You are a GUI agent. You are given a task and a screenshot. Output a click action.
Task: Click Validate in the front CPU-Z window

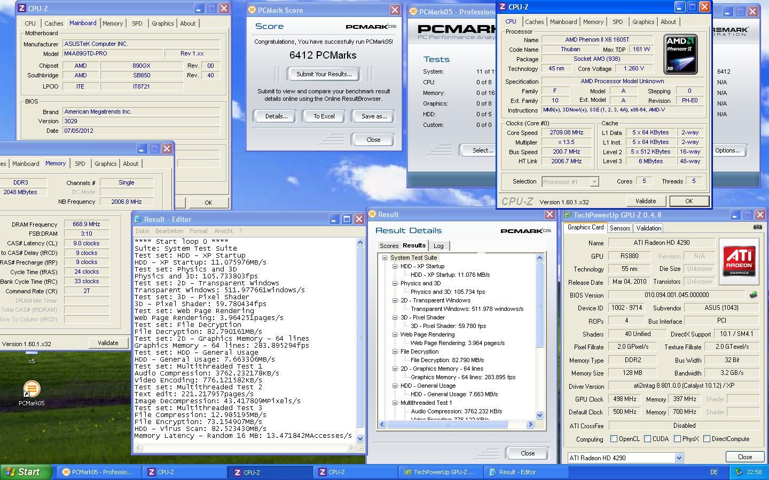[x=645, y=201]
